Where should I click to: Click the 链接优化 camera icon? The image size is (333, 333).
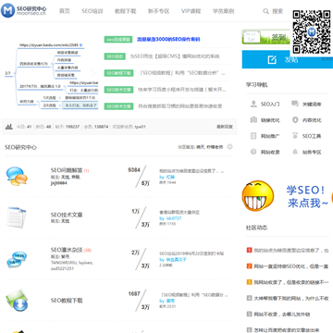(253, 120)
